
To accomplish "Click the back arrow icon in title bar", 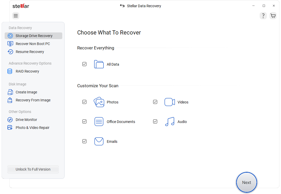I will coord(122,6).
